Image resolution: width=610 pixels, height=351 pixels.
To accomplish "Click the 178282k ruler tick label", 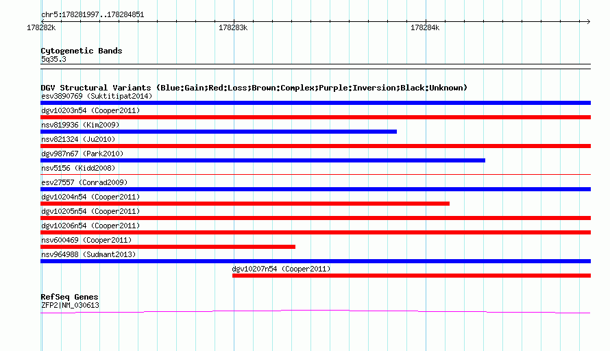I will [x=41, y=27].
